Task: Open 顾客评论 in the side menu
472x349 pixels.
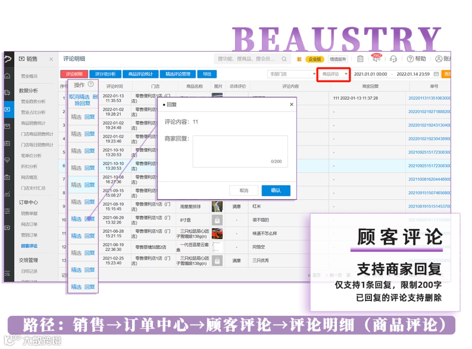Action: tap(29, 246)
